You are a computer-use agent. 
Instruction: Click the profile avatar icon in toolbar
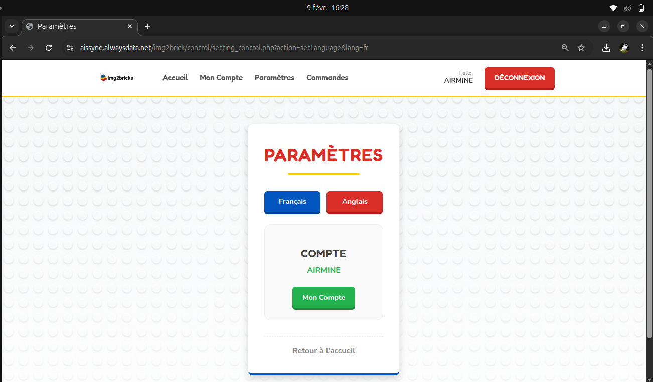[x=624, y=48]
